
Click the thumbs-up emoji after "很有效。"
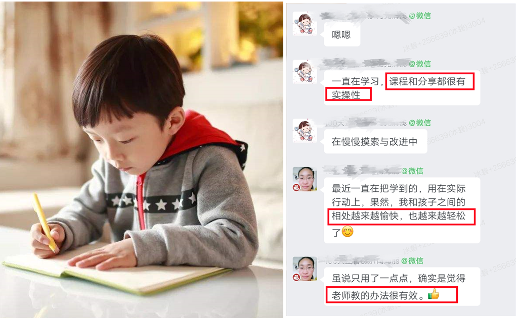(434, 294)
